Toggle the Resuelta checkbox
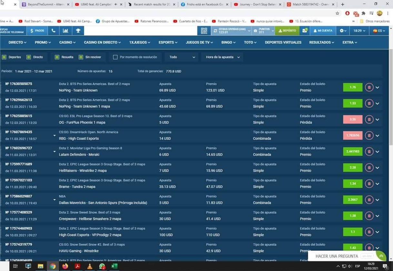 pyautogui.click(x=57, y=57)
